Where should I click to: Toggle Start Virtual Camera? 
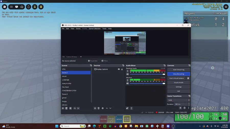coord(176,78)
